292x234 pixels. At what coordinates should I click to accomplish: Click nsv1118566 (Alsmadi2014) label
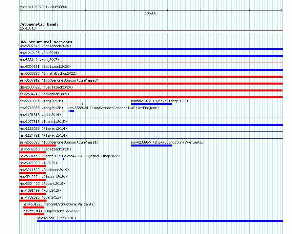[43, 128]
